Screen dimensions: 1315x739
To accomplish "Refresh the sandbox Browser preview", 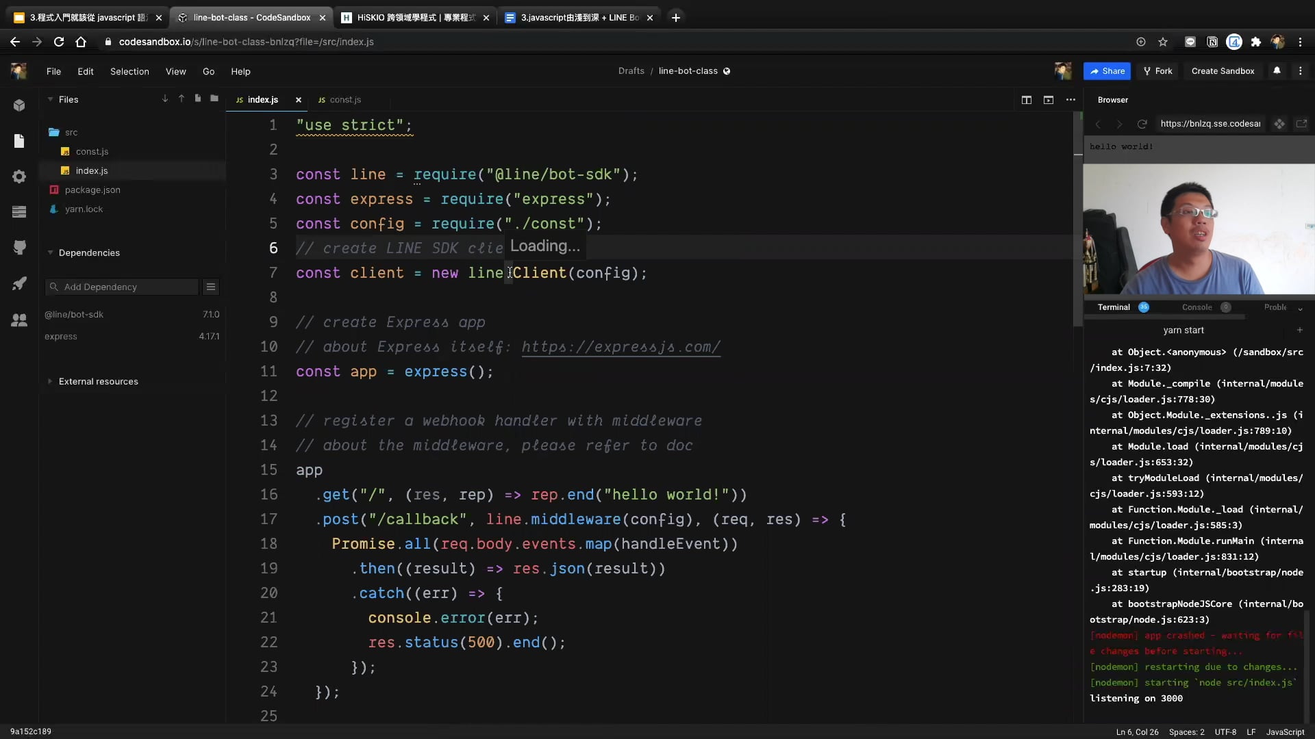I will pos(1142,124).
